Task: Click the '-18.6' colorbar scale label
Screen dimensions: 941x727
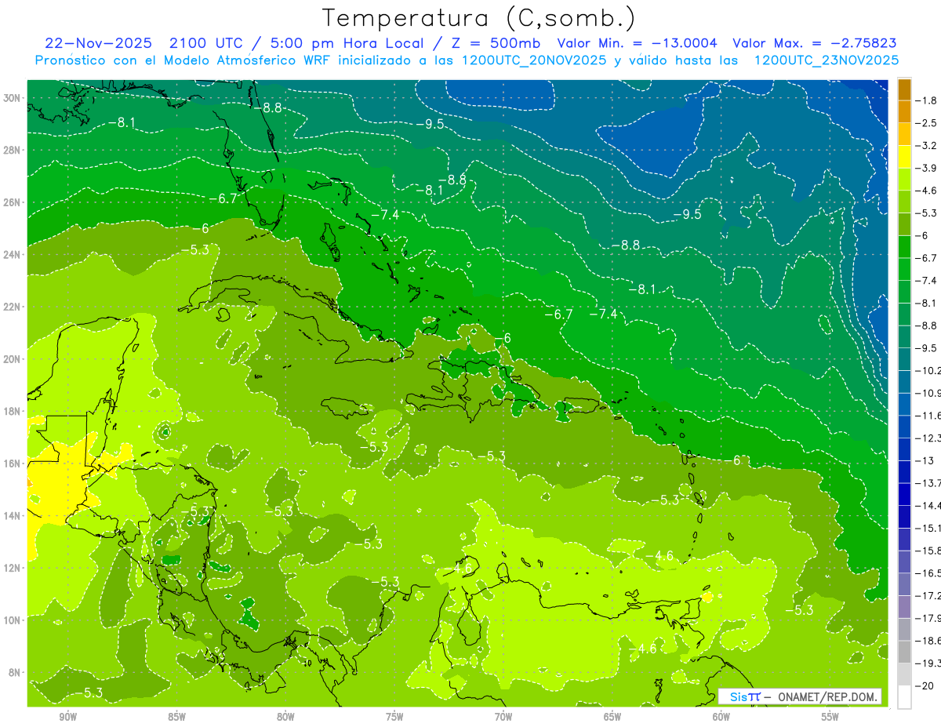Action: click(x=928, y=640)
